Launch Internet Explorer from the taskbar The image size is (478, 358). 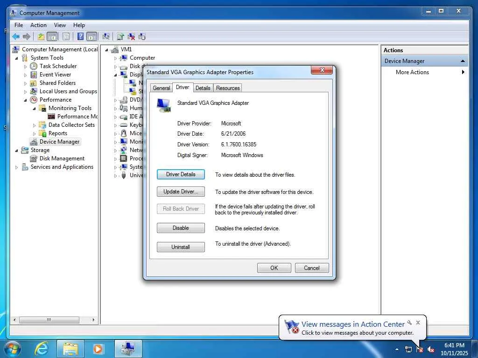(41, 349)
